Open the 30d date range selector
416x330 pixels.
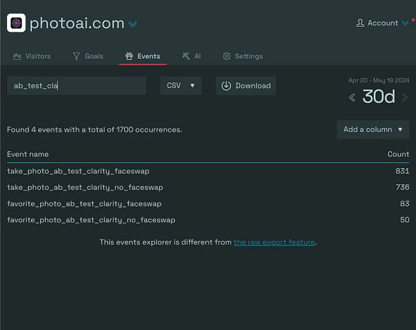[379, 97]
